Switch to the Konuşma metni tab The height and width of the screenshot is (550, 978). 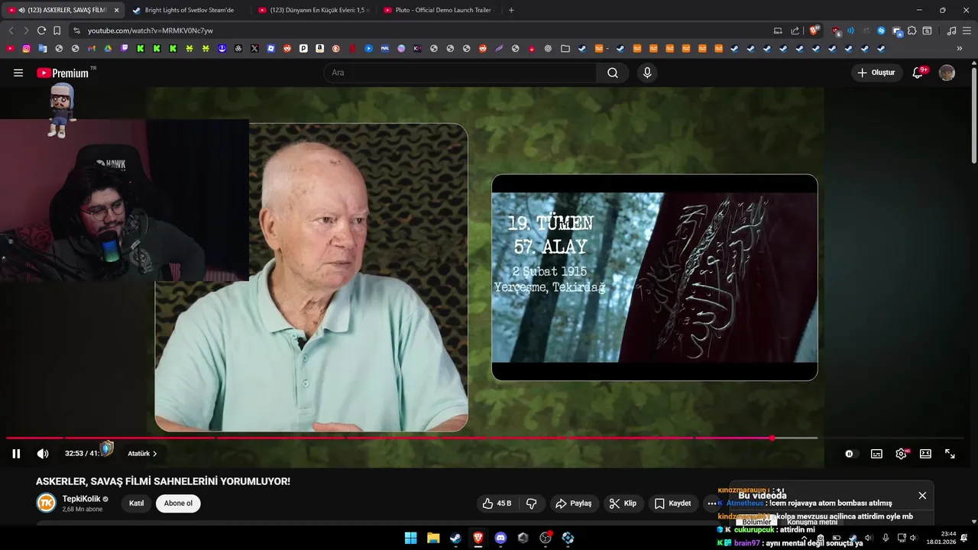[812, 522]
